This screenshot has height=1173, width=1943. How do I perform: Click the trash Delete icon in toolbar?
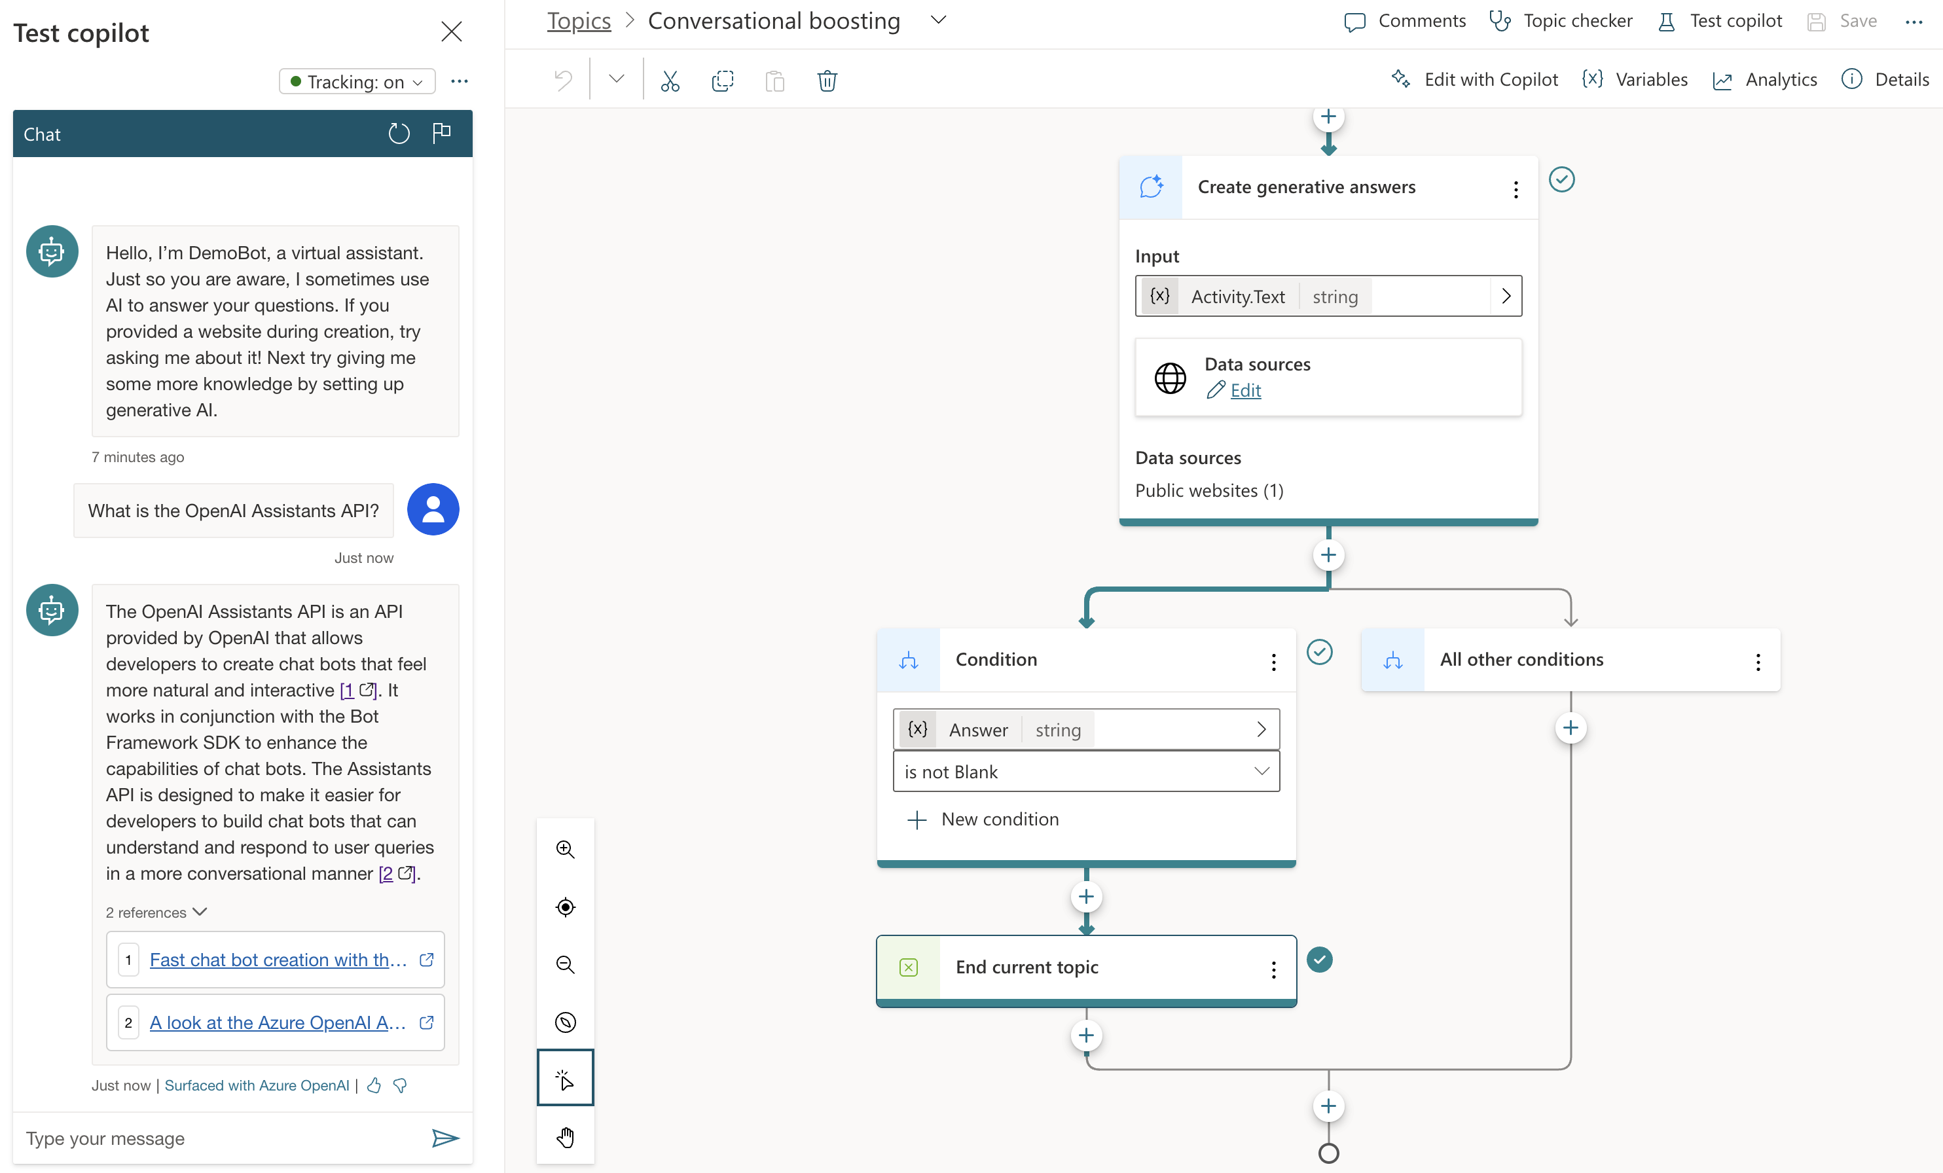point(826,81)
